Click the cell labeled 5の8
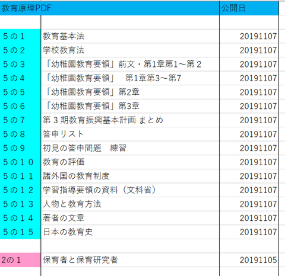The height and width of the screenshot is (276, 285). pos(20,134)
